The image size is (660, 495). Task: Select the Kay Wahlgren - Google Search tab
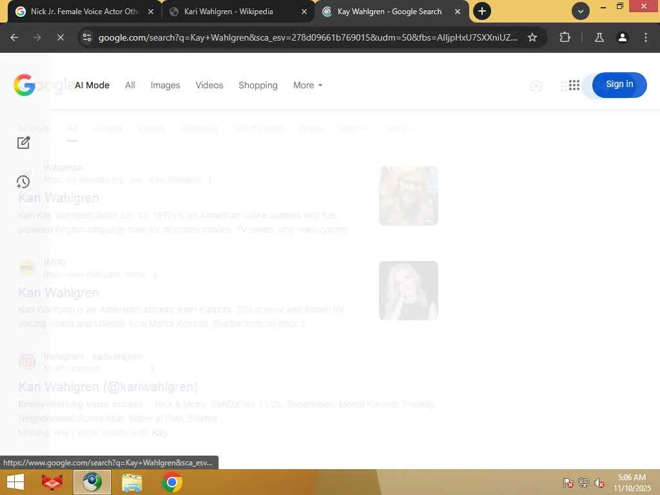391,12
